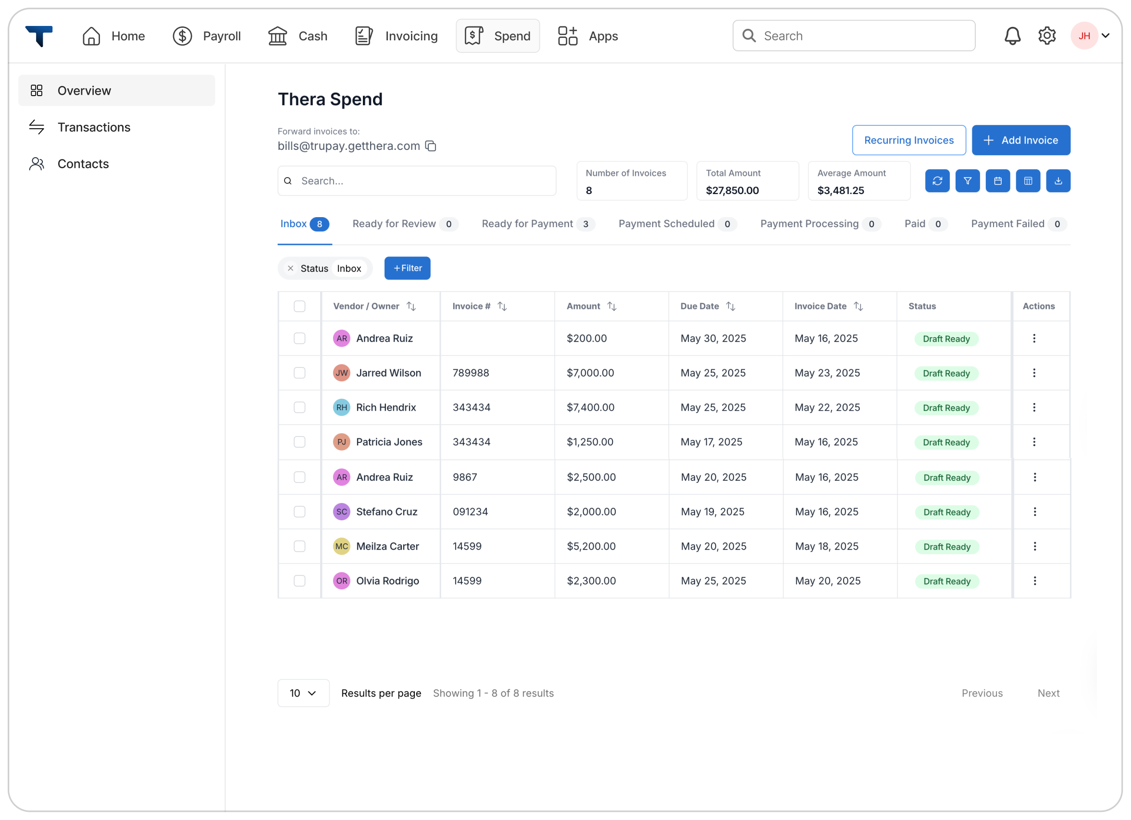Open the notifications bell
The image size is (1131, 820).
point(1012,36)
